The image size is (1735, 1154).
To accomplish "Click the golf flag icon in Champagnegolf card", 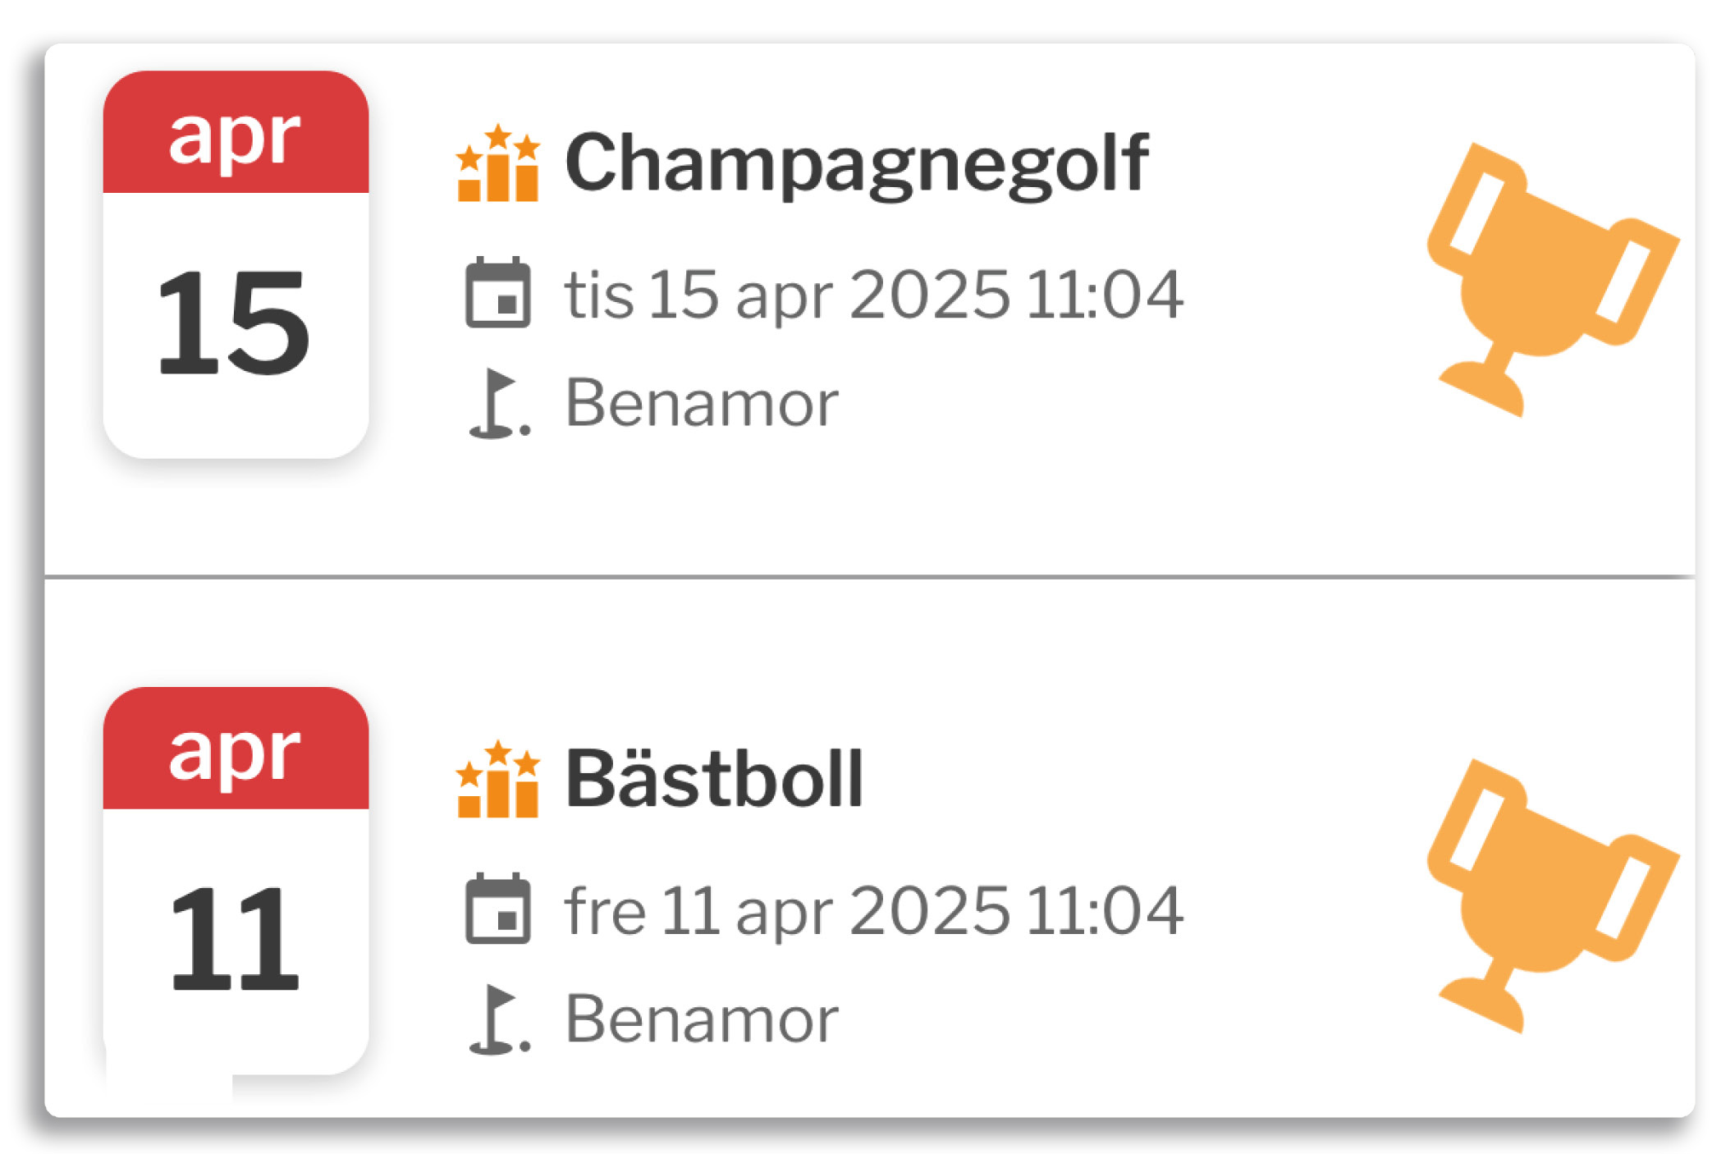I will click(x=499, y=403).
